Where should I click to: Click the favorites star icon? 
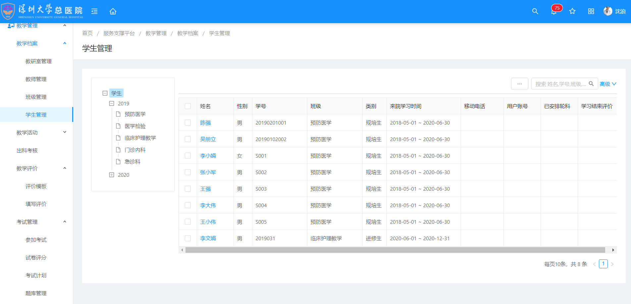click(572, 11)
